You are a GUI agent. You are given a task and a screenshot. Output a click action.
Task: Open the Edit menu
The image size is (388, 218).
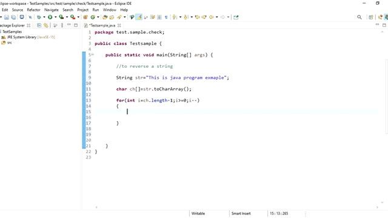(x=5, y=10)
